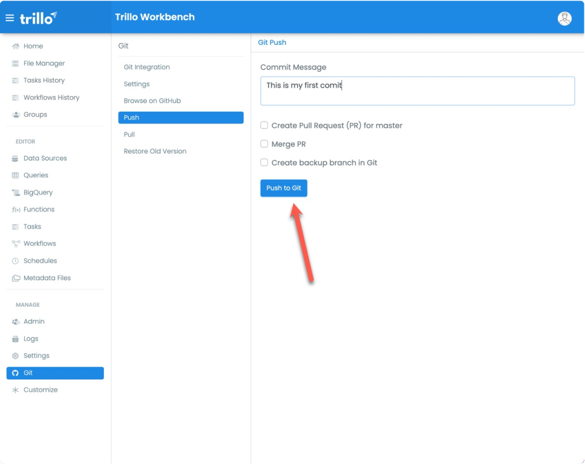This screenshot has height=464, width=585.
Task: Click the File Manager icon
Action: [15, 64]
